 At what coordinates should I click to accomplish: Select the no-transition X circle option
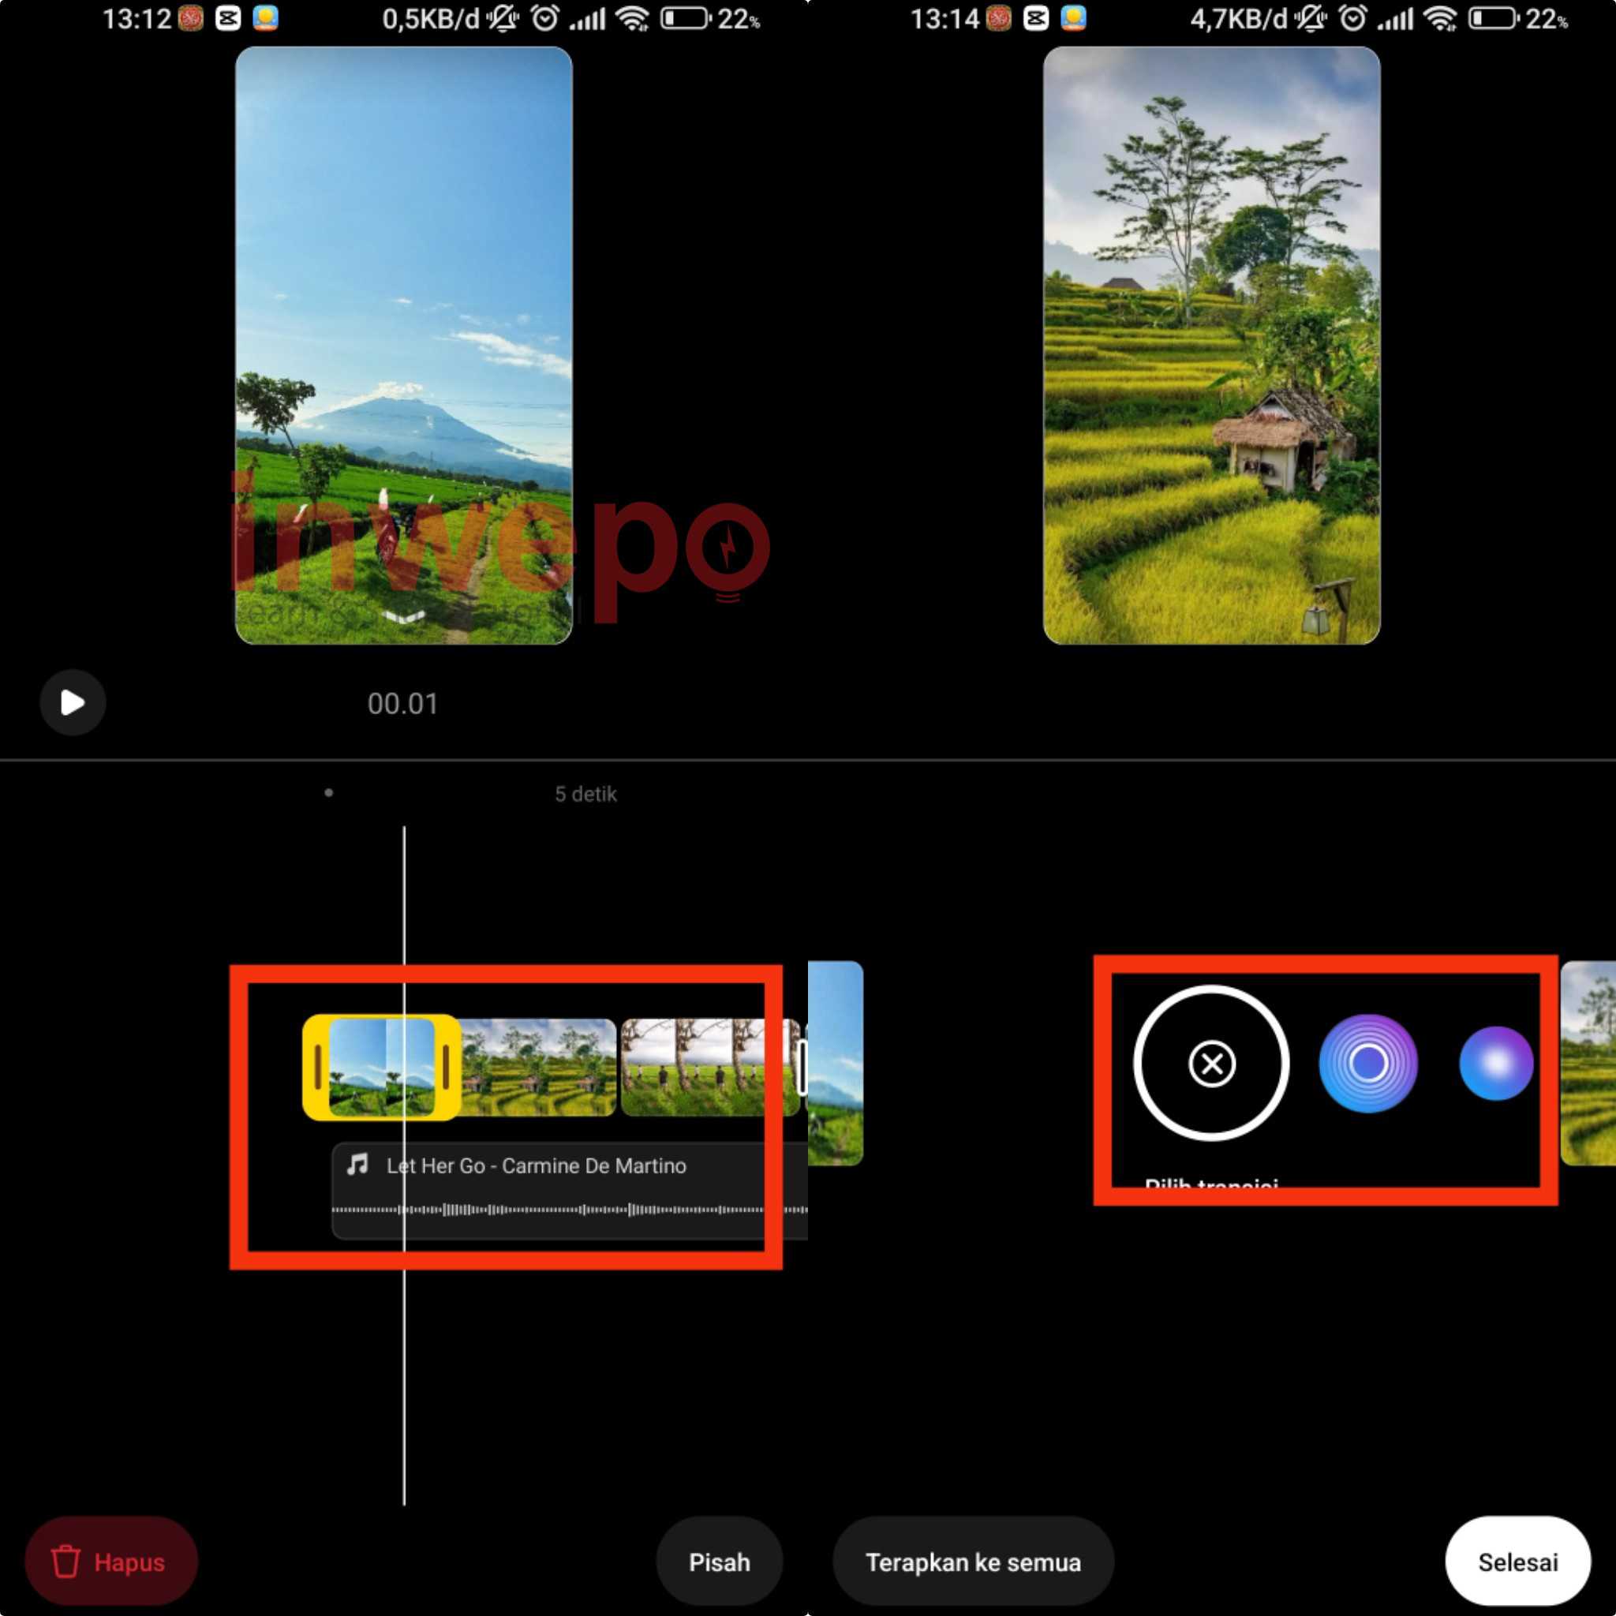pyautogui.click(x=1211, y=1063)
